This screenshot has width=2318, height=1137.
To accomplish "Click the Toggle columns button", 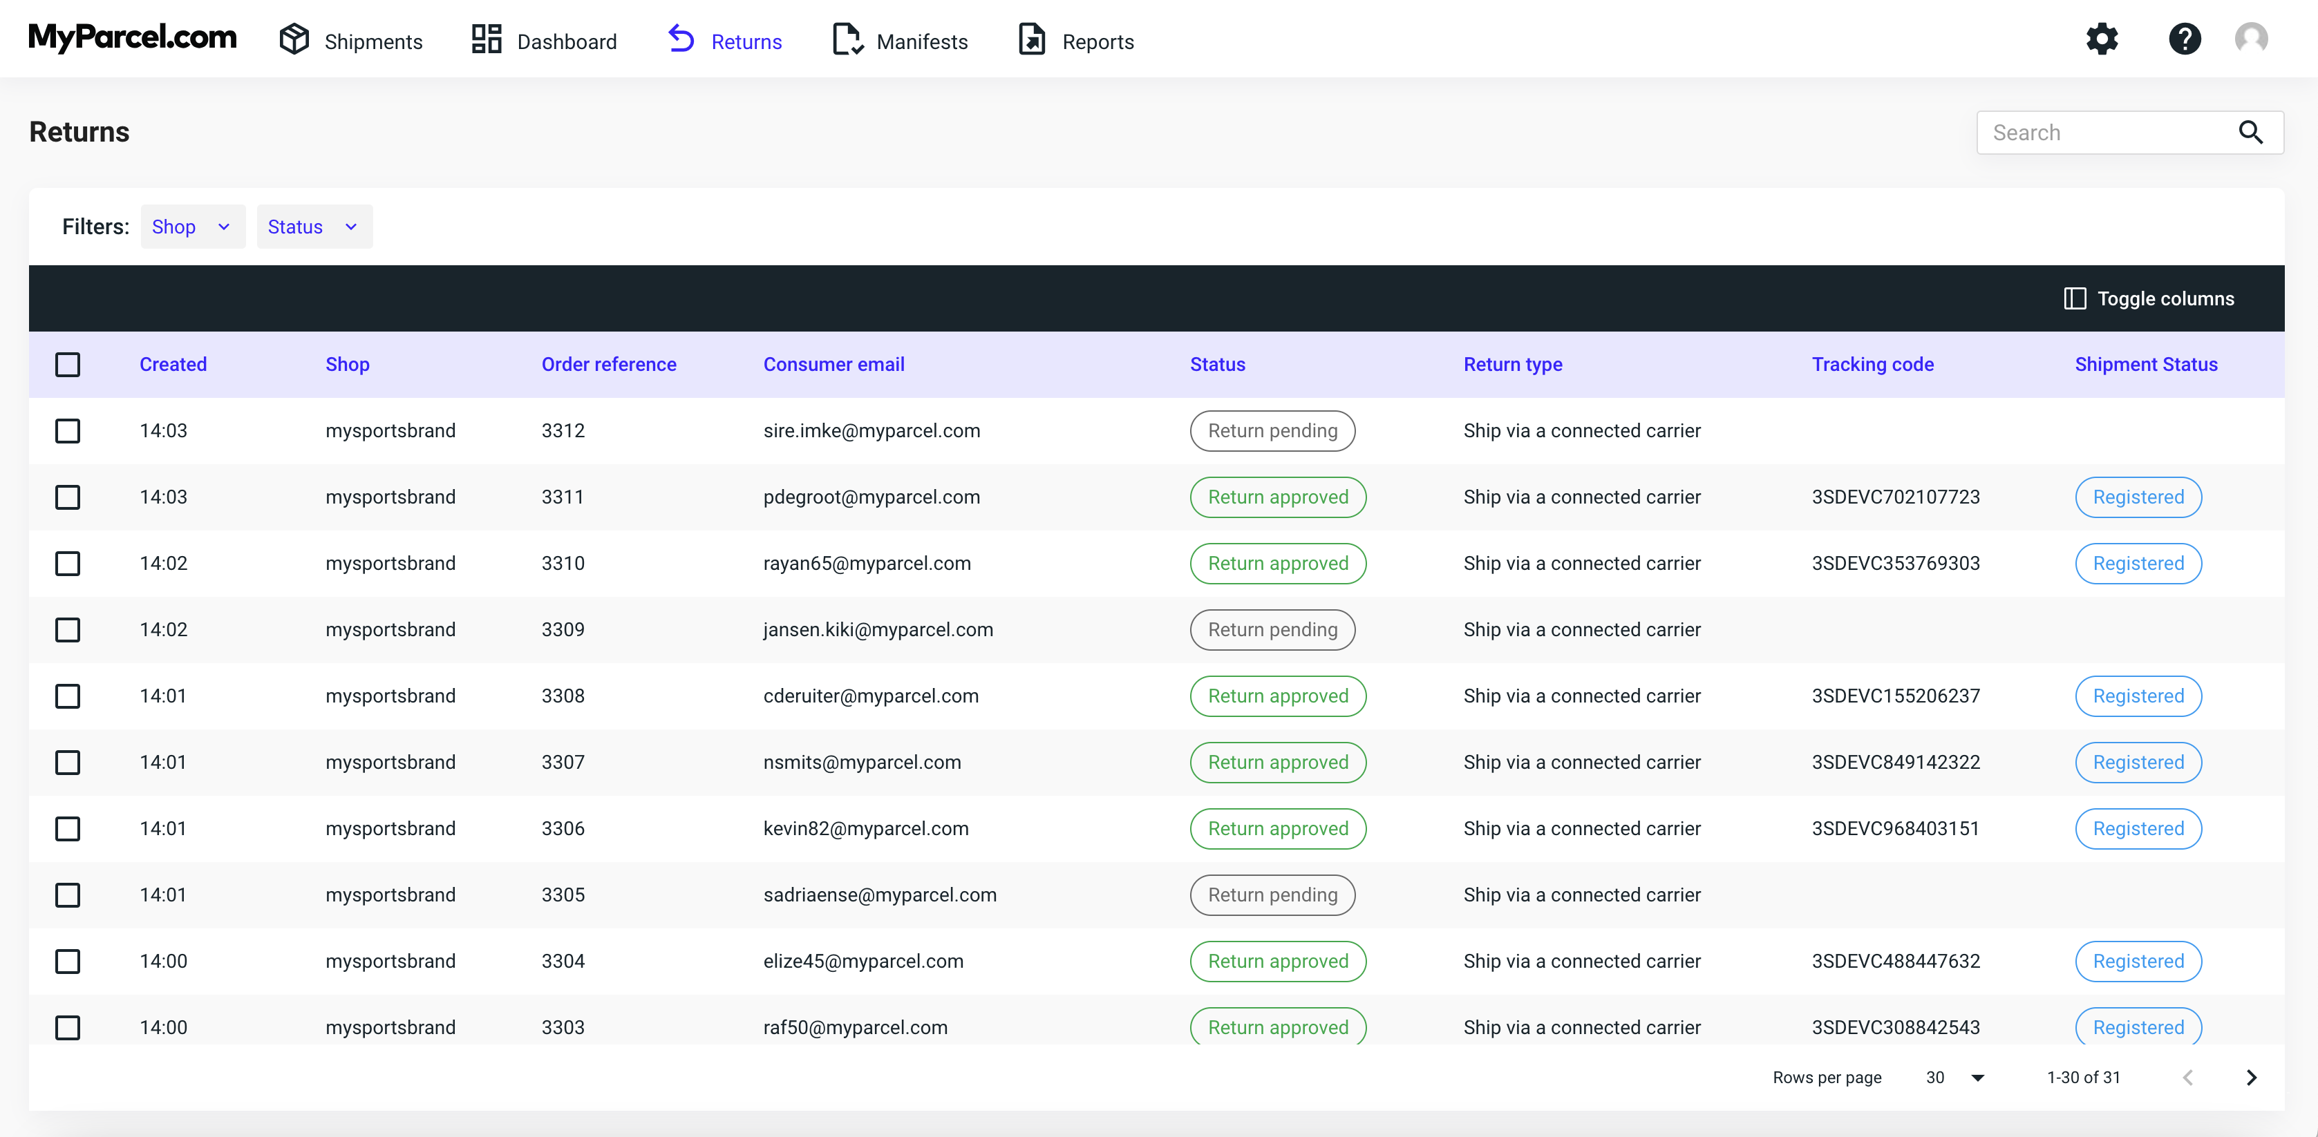I will (2148, 298).
